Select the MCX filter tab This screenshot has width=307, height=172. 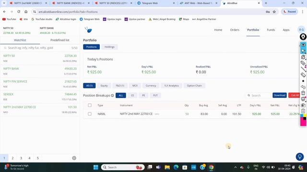click(x=135, y=86)
